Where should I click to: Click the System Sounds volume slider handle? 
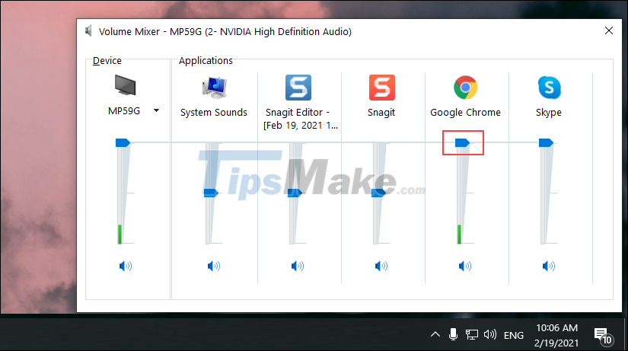(211, 193)
